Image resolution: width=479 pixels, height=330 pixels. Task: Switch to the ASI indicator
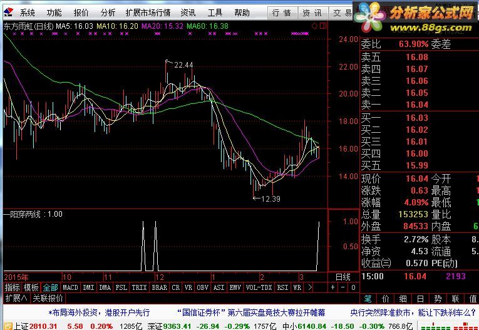point(219,287)
